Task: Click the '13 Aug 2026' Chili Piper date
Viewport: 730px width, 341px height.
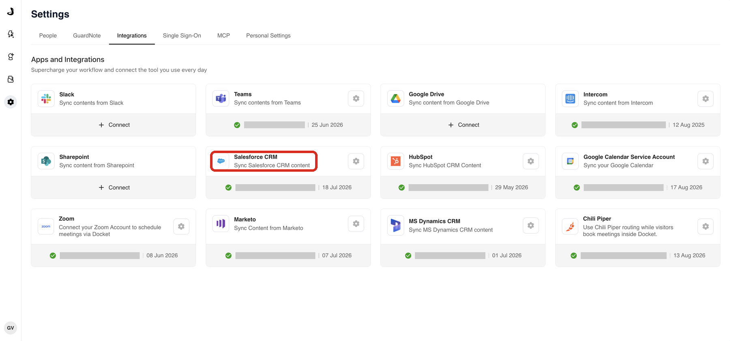Action: click(689, 255)
